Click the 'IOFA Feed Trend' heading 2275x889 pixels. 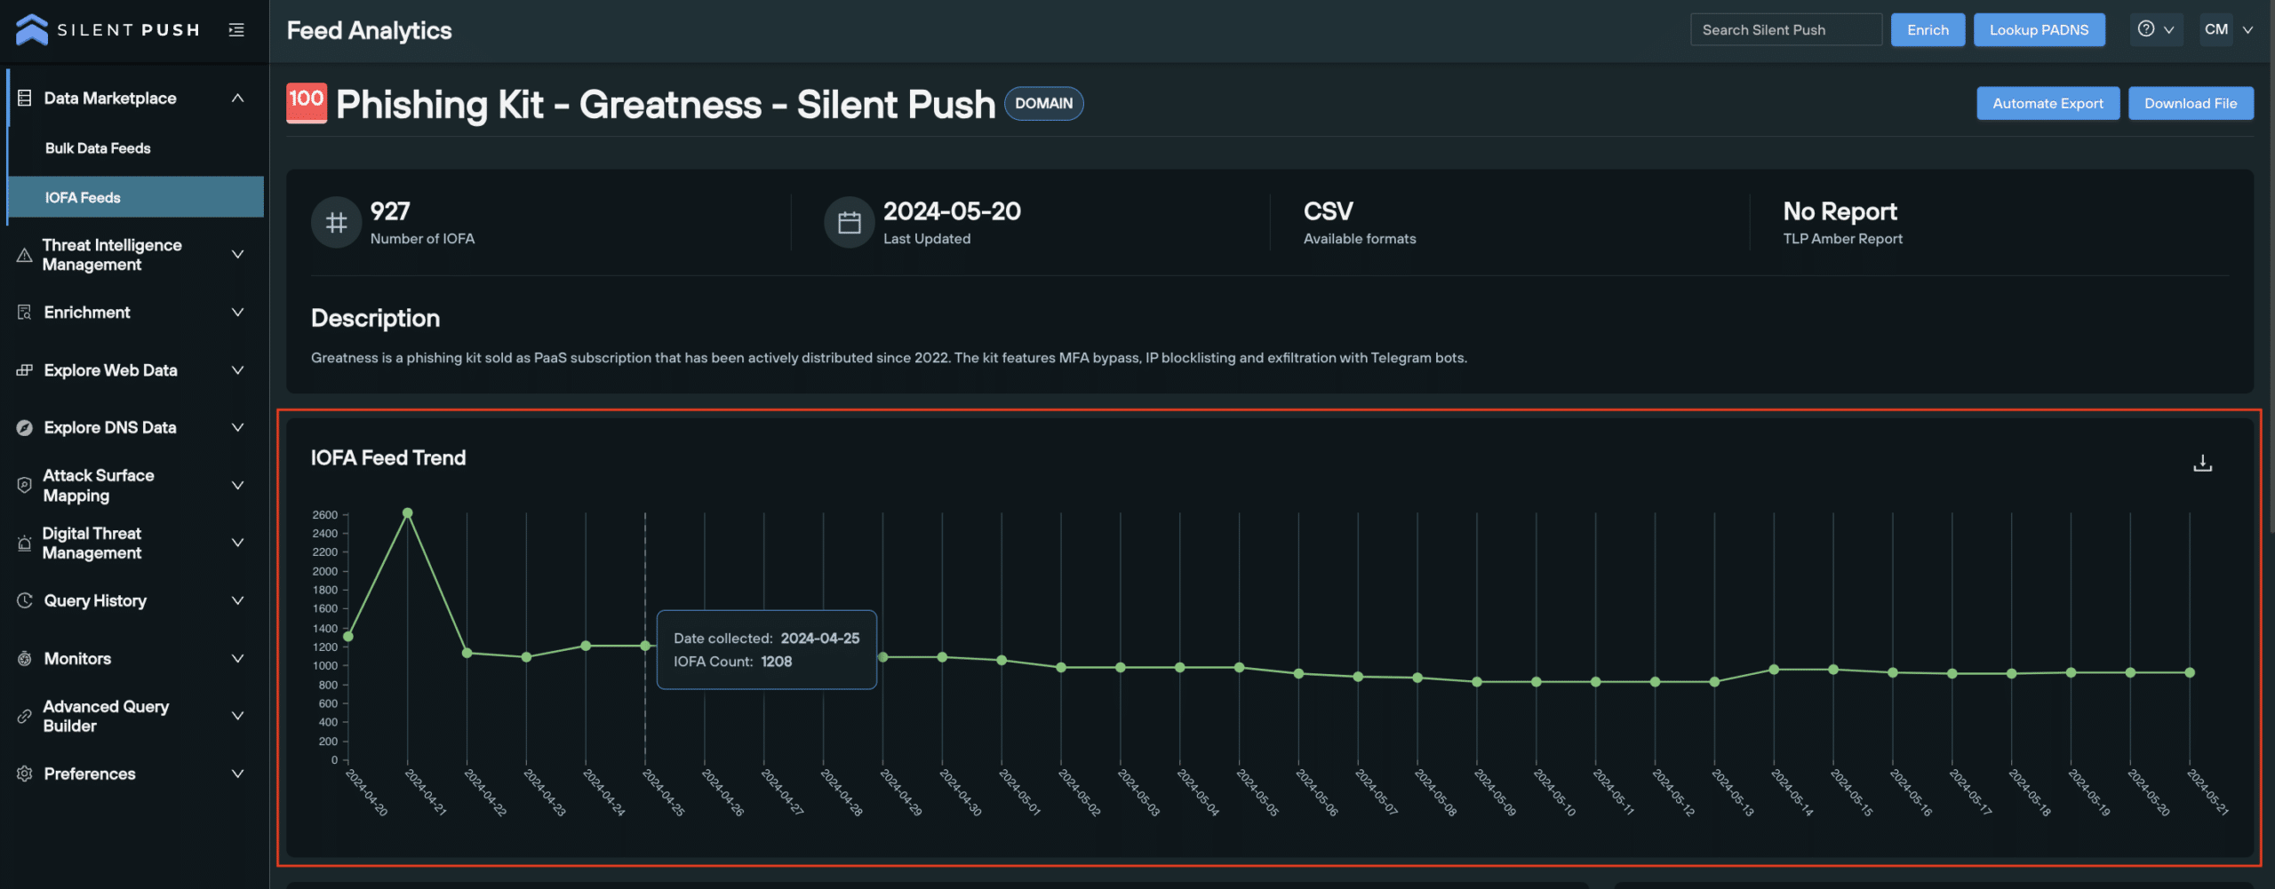click(387, 457)
